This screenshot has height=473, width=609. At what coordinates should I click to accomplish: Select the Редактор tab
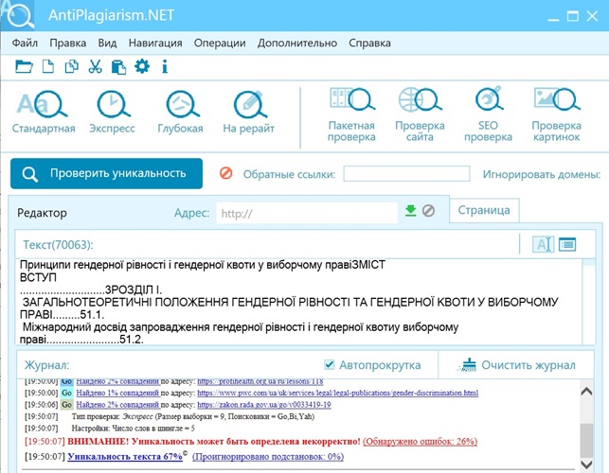[x=42, y=213]
